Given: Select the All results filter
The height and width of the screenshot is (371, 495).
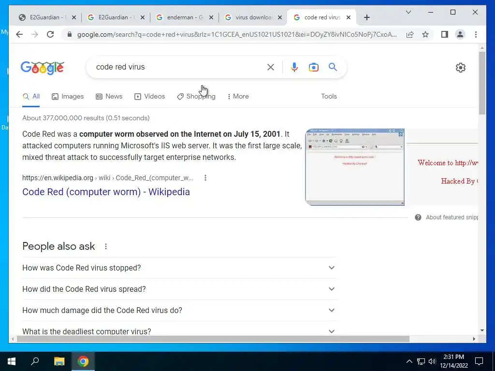Looking at the screenshot, I should pos(31,96).
